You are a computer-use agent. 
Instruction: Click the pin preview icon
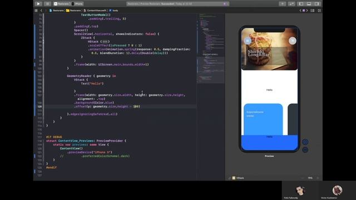pos(230,178)
